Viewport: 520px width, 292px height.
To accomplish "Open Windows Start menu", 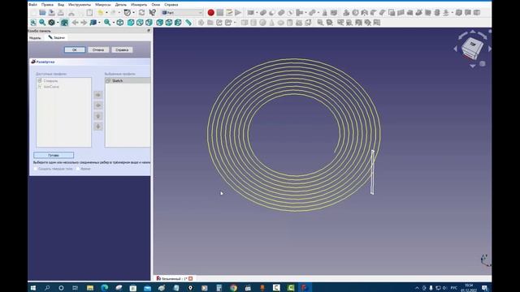I will [33, 288].
